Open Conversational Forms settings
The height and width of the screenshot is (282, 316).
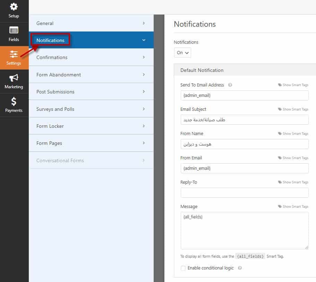point(91,160)
